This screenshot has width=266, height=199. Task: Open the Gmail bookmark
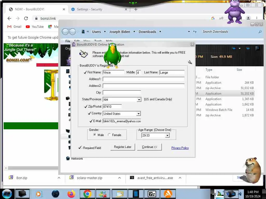[x=15, y=27]
